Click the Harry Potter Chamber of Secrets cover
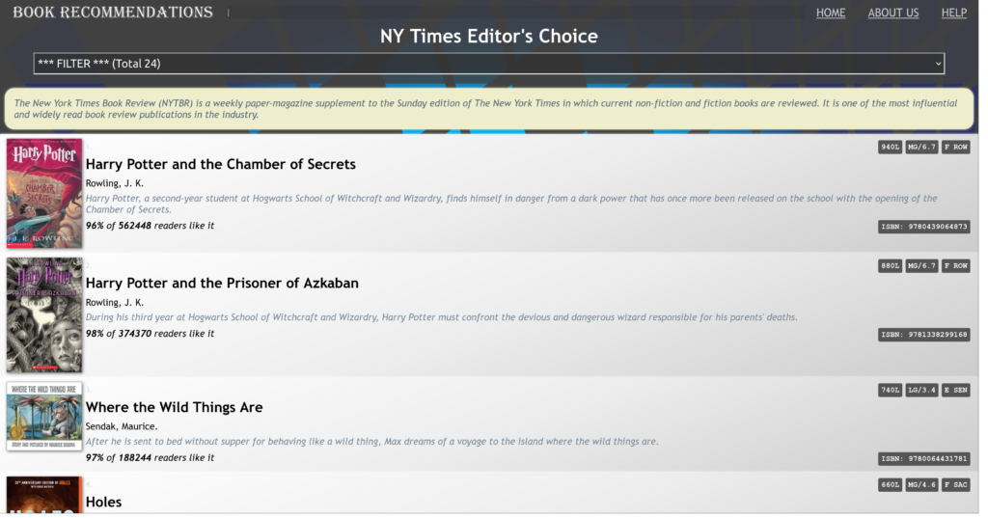The width and height of the screenshot is (988, 518). [44, 194]
